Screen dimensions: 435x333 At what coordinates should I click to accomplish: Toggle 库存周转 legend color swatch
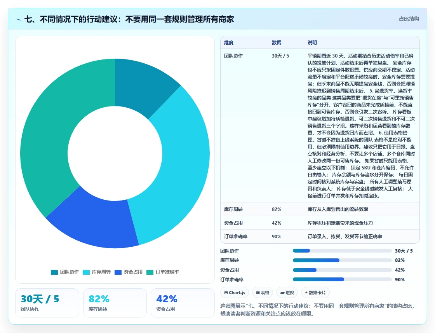click(x=86, y=272)
